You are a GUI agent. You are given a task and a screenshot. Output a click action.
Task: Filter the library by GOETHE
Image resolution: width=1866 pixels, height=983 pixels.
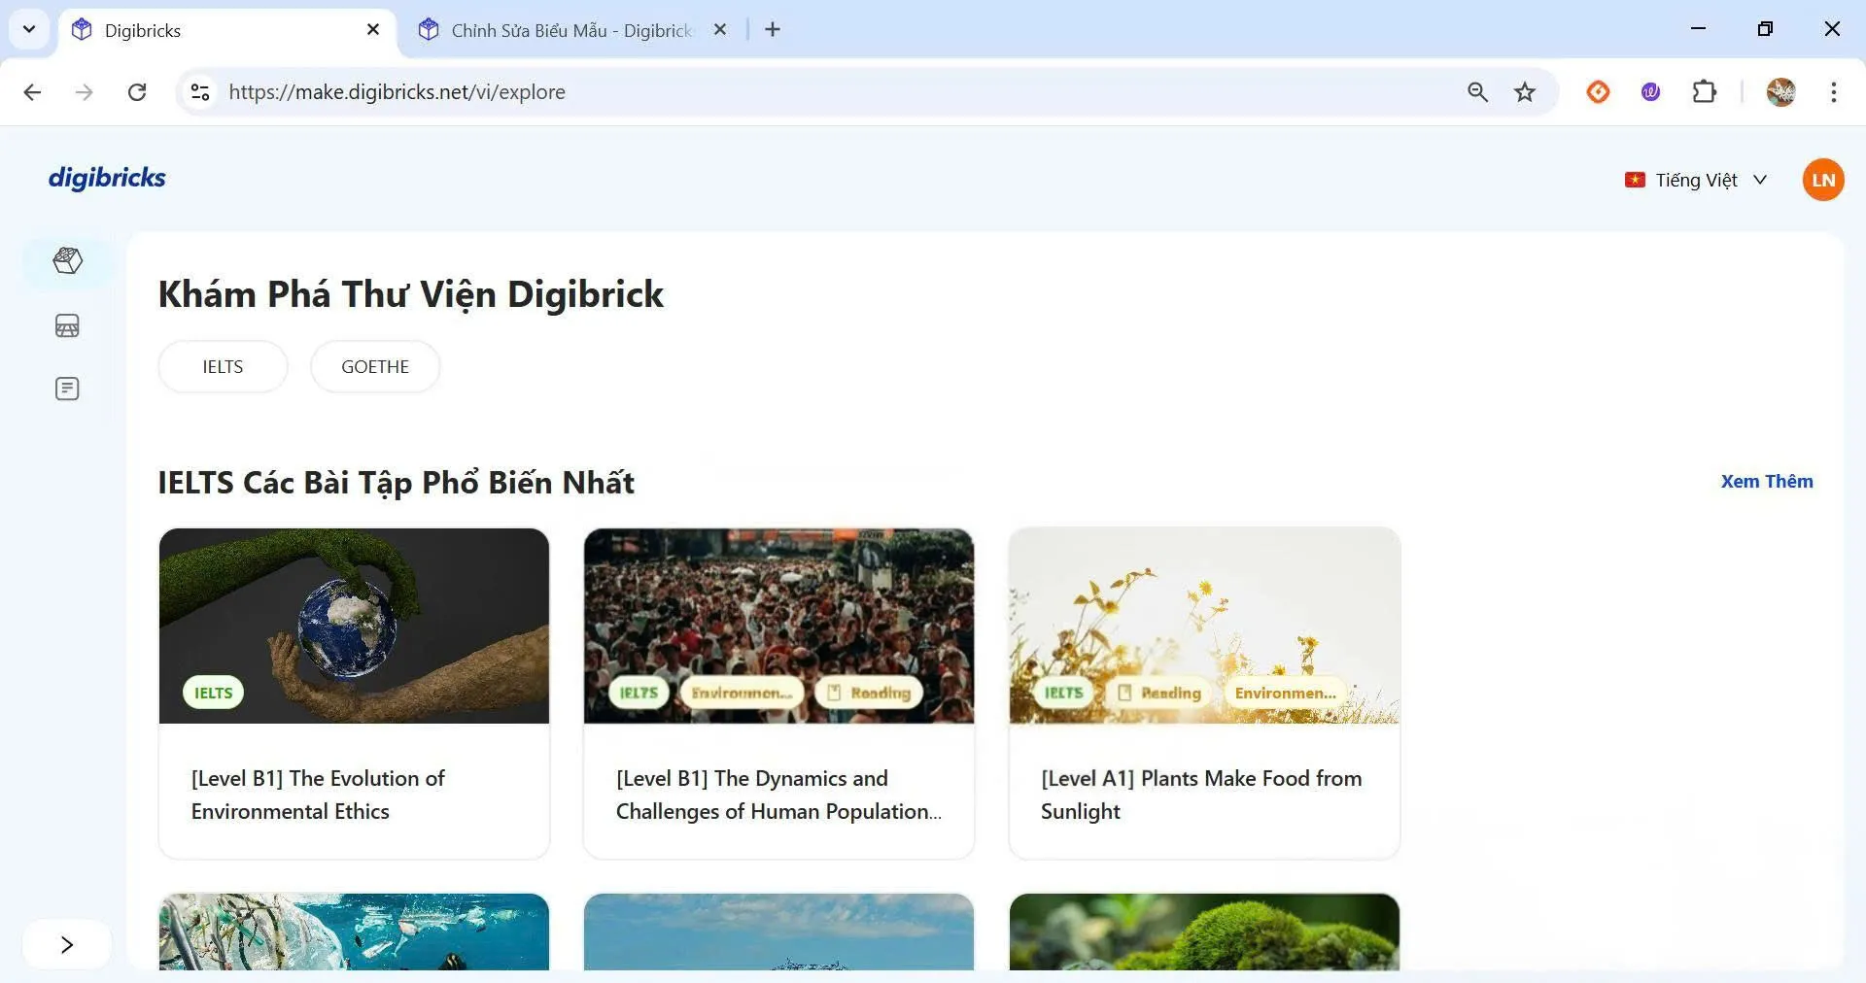tap(375, 366)
